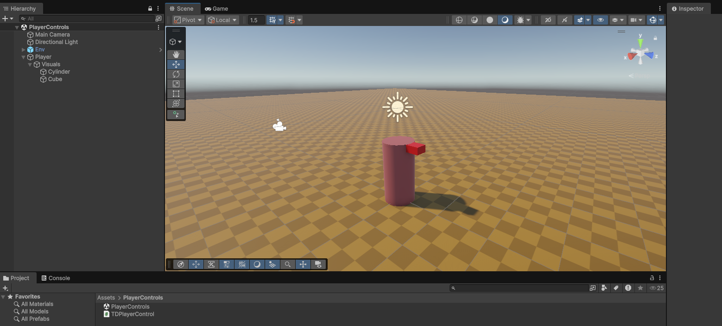Click the debug draw mode bug icon
The width and height of the screenshot is (722, 326).
tap(520, 20)
